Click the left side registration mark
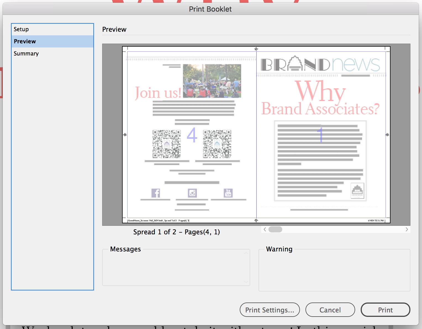Screen dimensions: 422x329 click(x=125, y=135)
